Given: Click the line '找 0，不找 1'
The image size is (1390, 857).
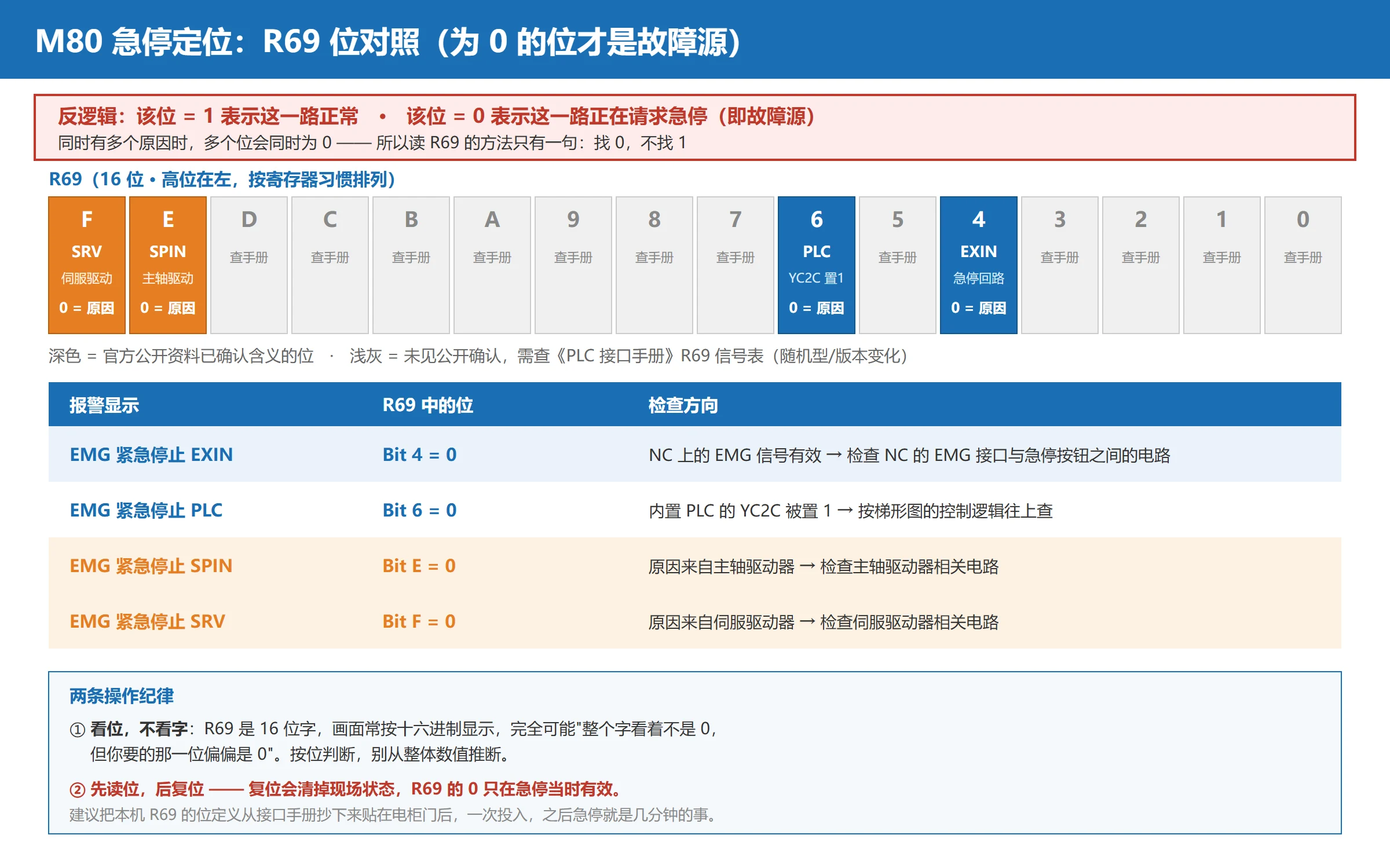Looking at the screenshot, I should point(640,142).
